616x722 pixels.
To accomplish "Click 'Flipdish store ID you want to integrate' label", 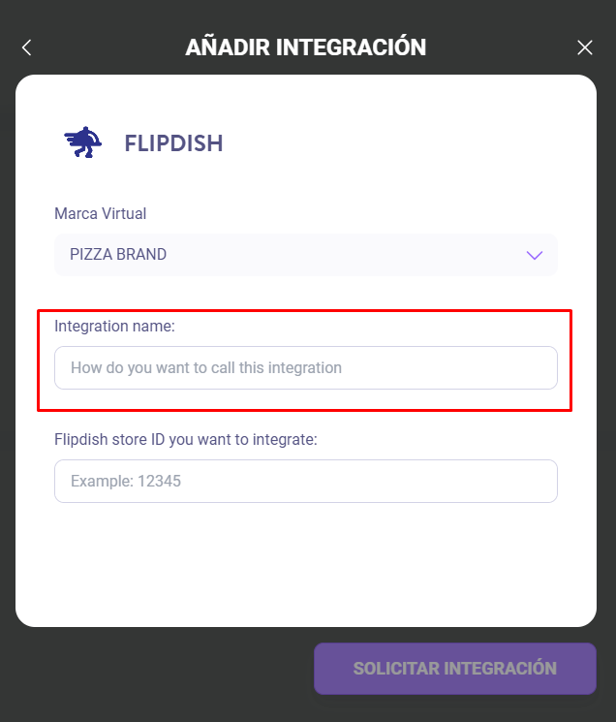I will tap(186, 439).
